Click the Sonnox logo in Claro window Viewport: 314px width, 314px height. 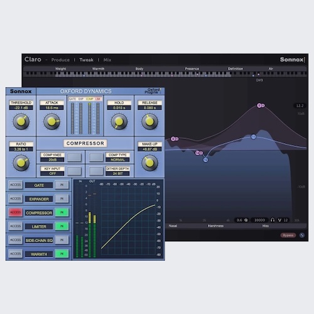292,60
